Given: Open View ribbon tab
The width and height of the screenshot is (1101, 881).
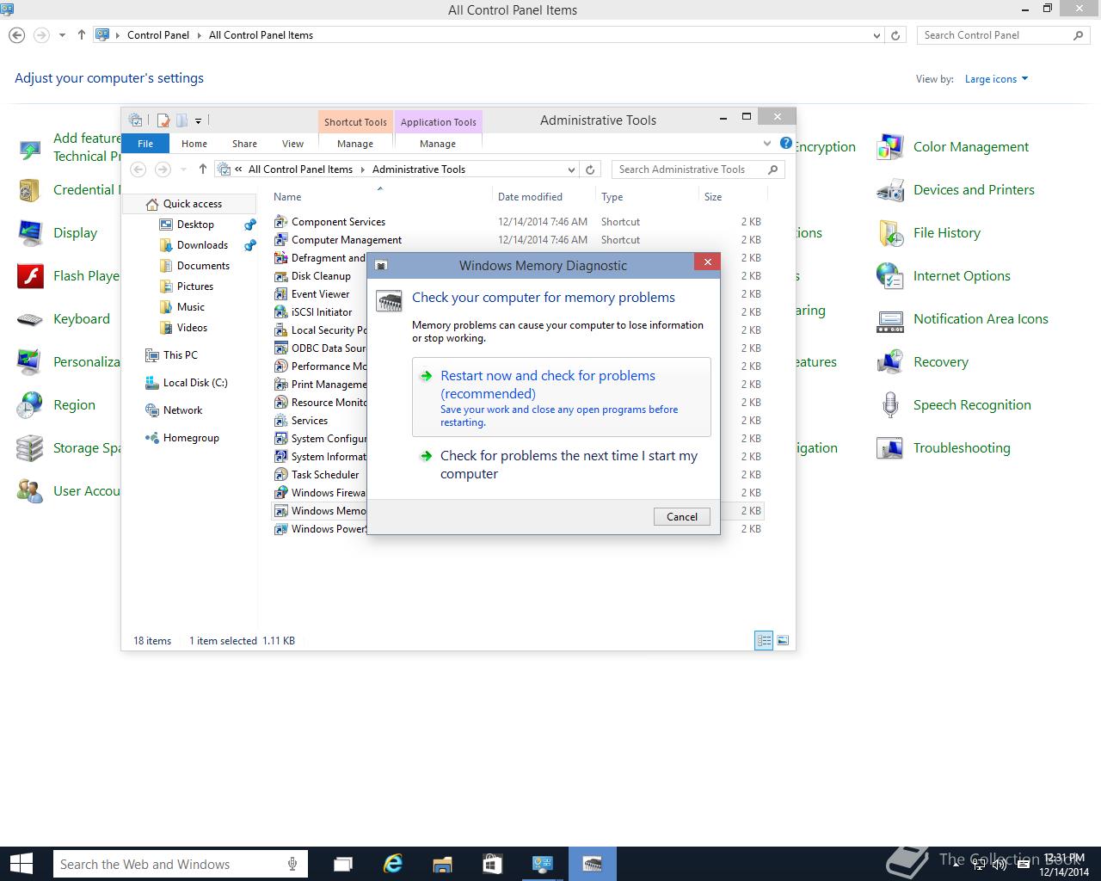Looking at the screenshot, I should tap(292, 144).
